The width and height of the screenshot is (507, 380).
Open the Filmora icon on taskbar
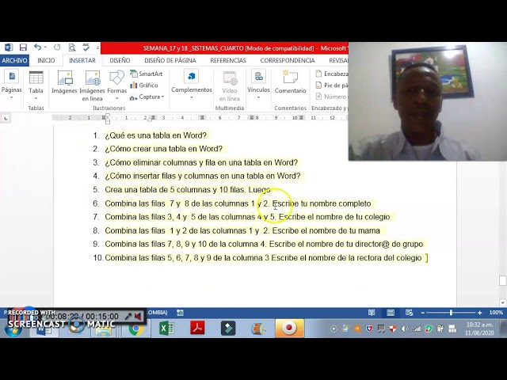pyautogui.click(x=228, y=329)
